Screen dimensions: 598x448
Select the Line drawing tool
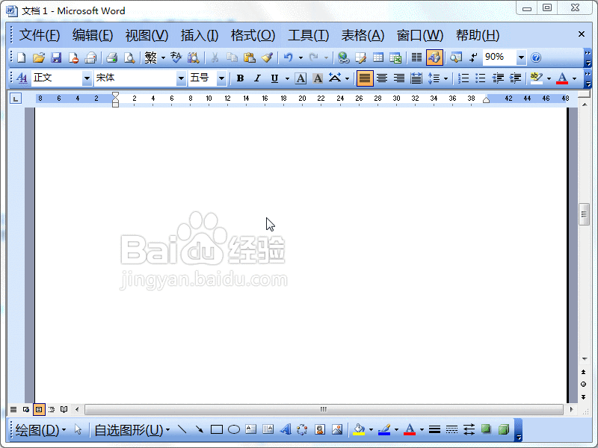click(182, 430)
